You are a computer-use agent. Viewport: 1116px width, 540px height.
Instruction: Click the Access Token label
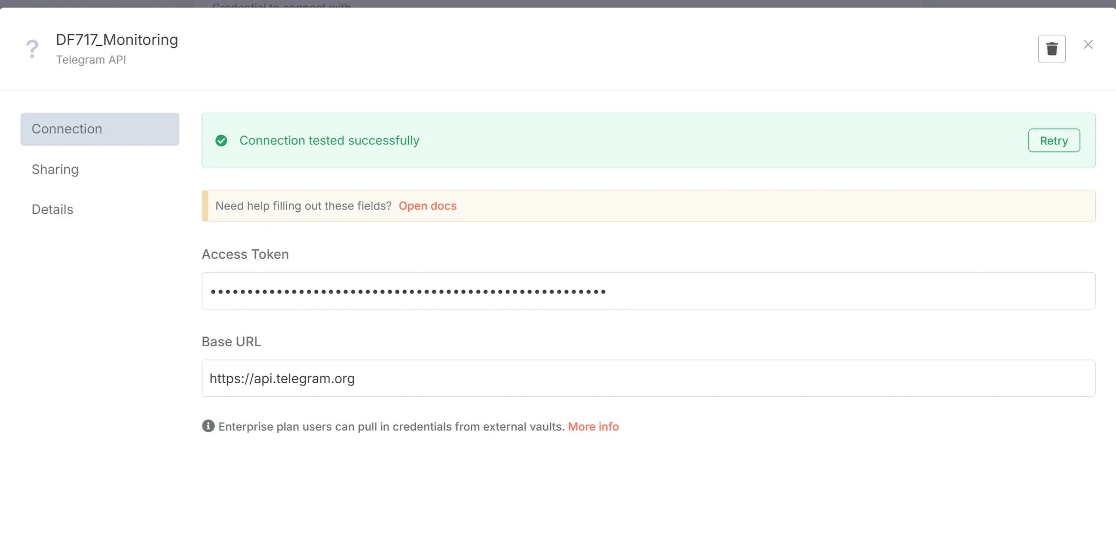point(245,254)
